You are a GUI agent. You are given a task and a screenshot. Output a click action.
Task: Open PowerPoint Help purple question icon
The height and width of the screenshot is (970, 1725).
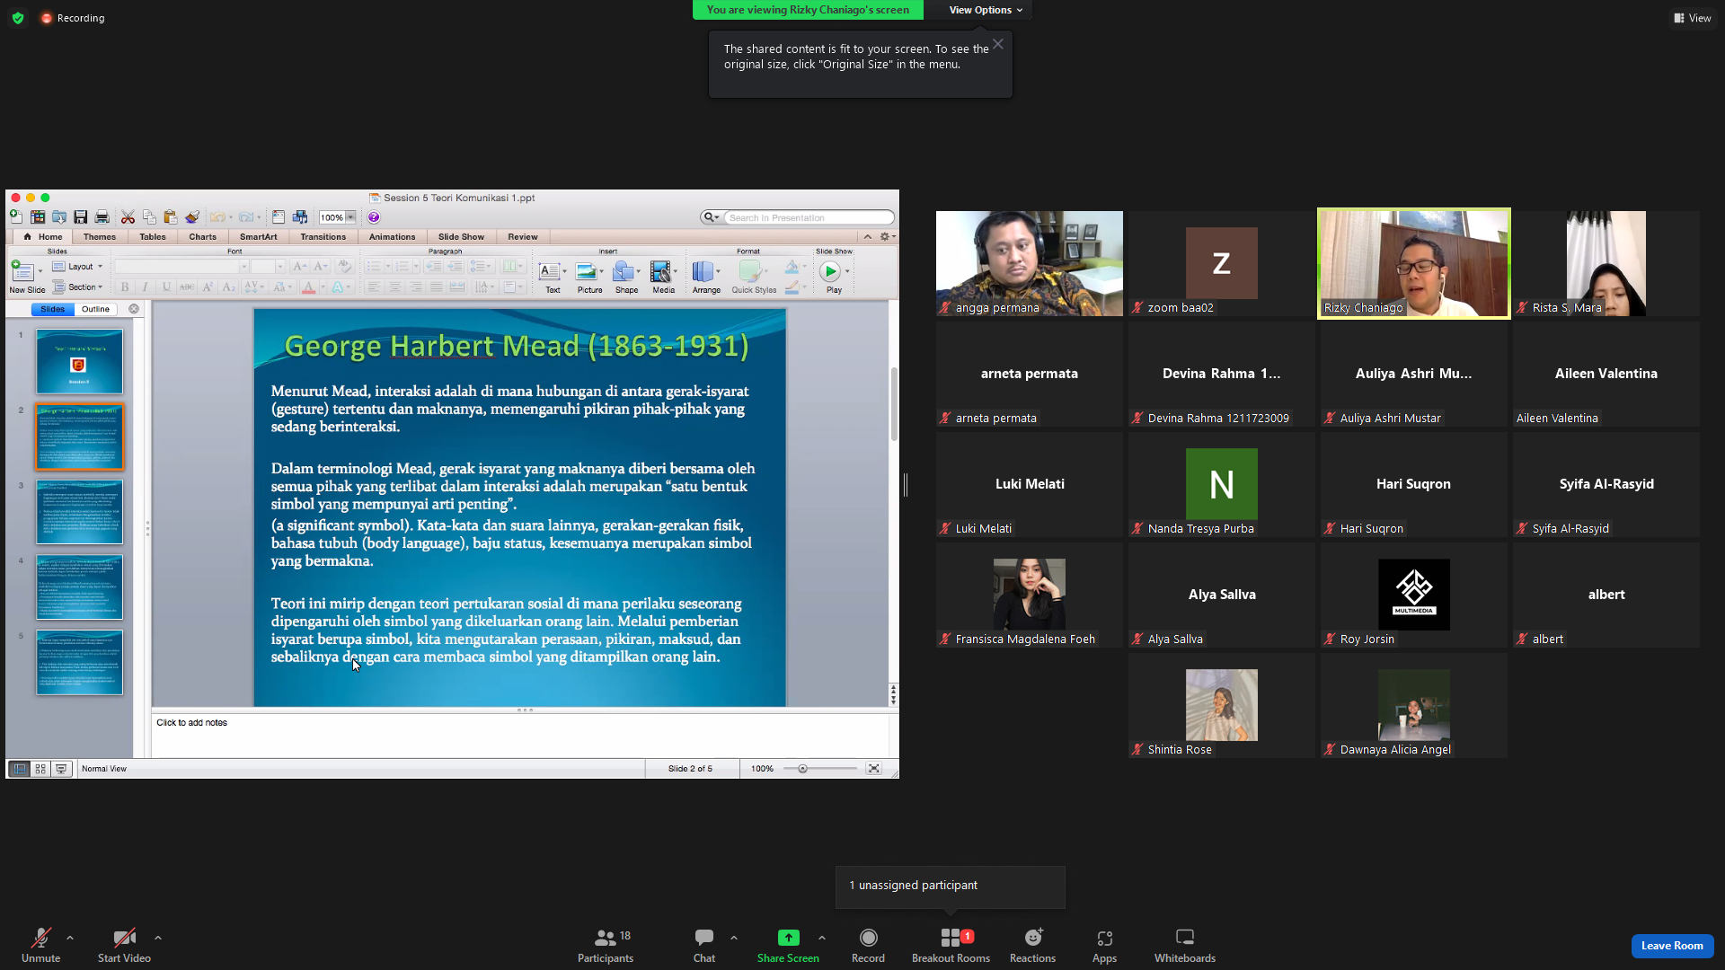click(374, 217)
